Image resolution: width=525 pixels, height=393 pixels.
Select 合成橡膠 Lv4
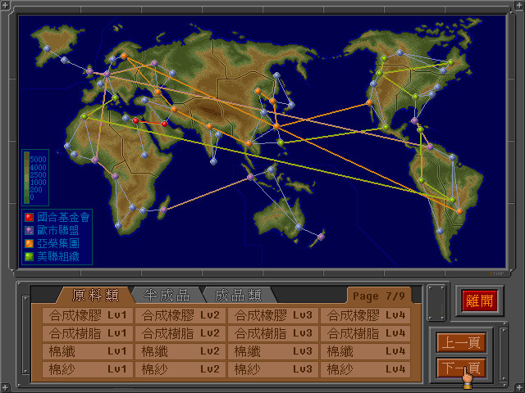click(x=366, y=315)
